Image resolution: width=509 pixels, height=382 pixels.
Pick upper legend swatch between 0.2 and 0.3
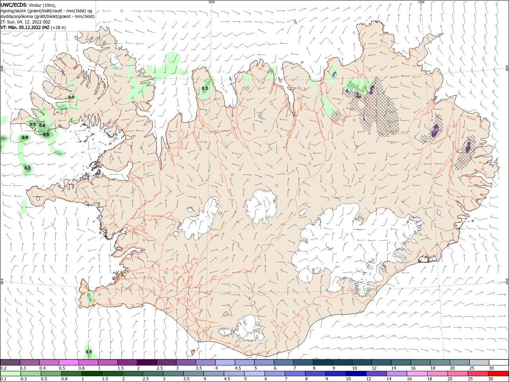click(x=10, y=363)
